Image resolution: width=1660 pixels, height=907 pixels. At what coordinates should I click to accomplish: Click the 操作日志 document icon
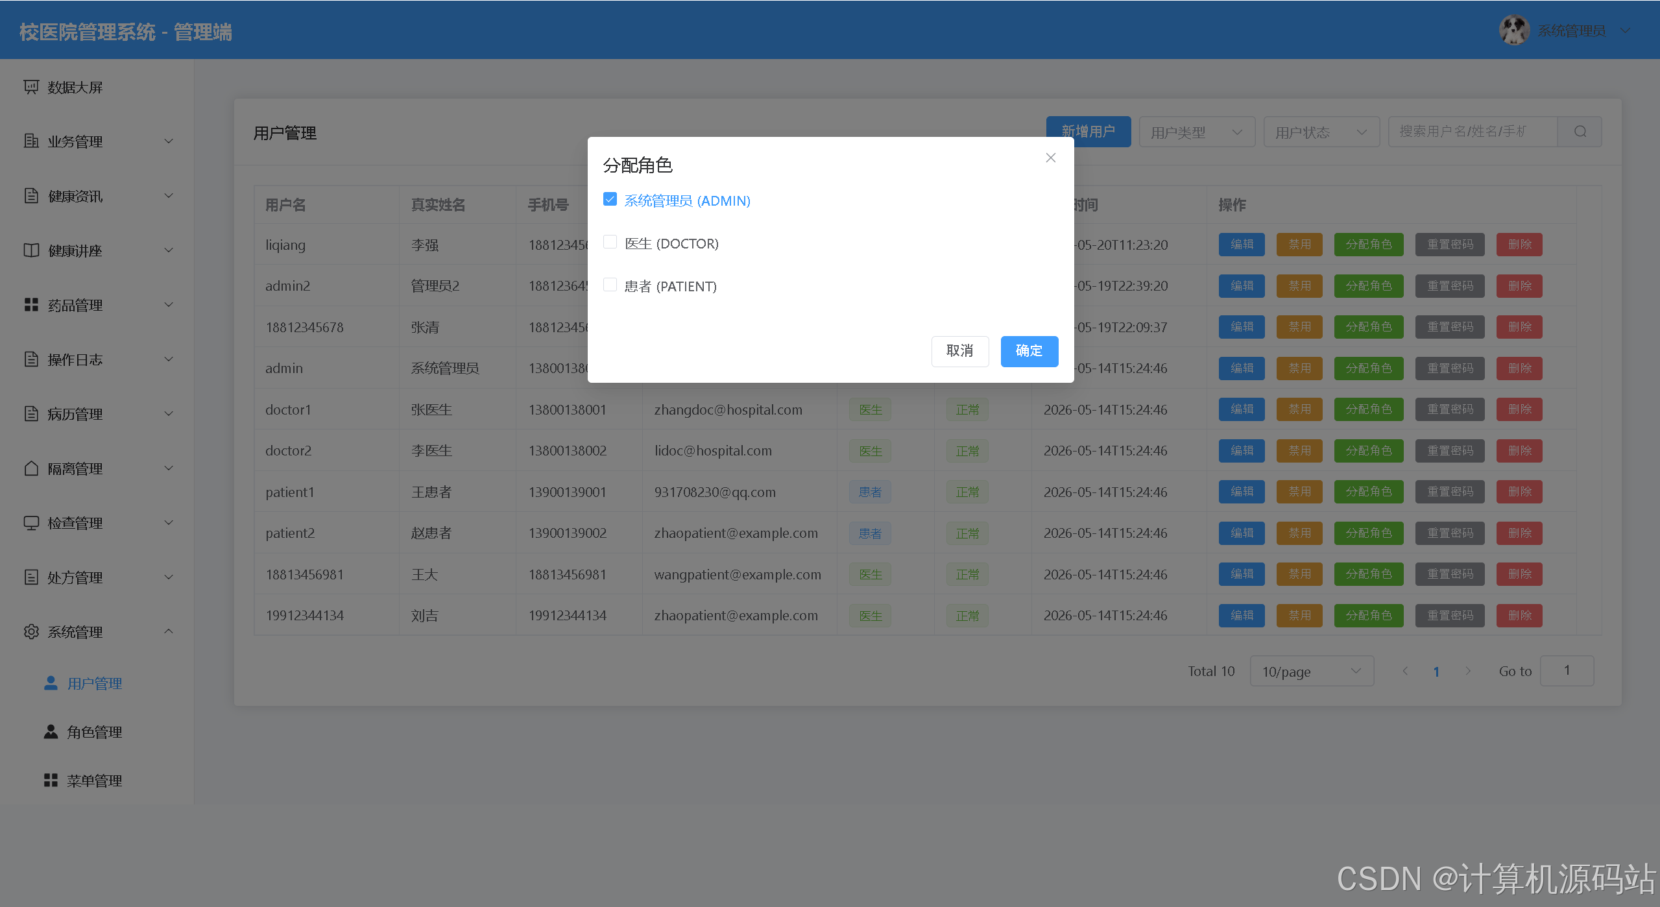click(x=31, y=359)
